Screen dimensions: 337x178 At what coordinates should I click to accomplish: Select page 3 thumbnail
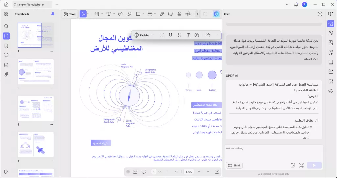pos(36,109)
